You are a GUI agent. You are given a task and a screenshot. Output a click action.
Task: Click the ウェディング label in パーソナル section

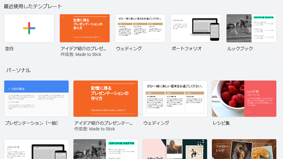pyautogui.click(x=156, y=123)
